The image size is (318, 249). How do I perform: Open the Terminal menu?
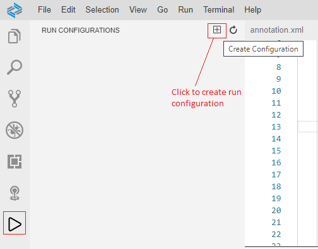219,9
